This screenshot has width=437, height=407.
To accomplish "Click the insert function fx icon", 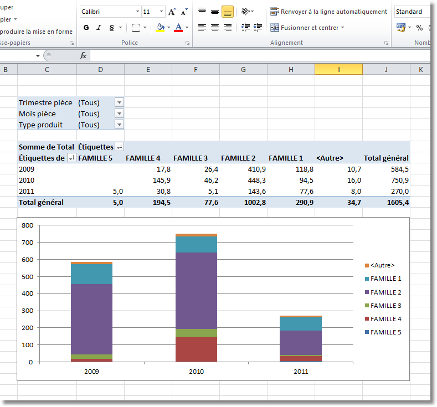I will pyautogui.click(x=83, y=55).
